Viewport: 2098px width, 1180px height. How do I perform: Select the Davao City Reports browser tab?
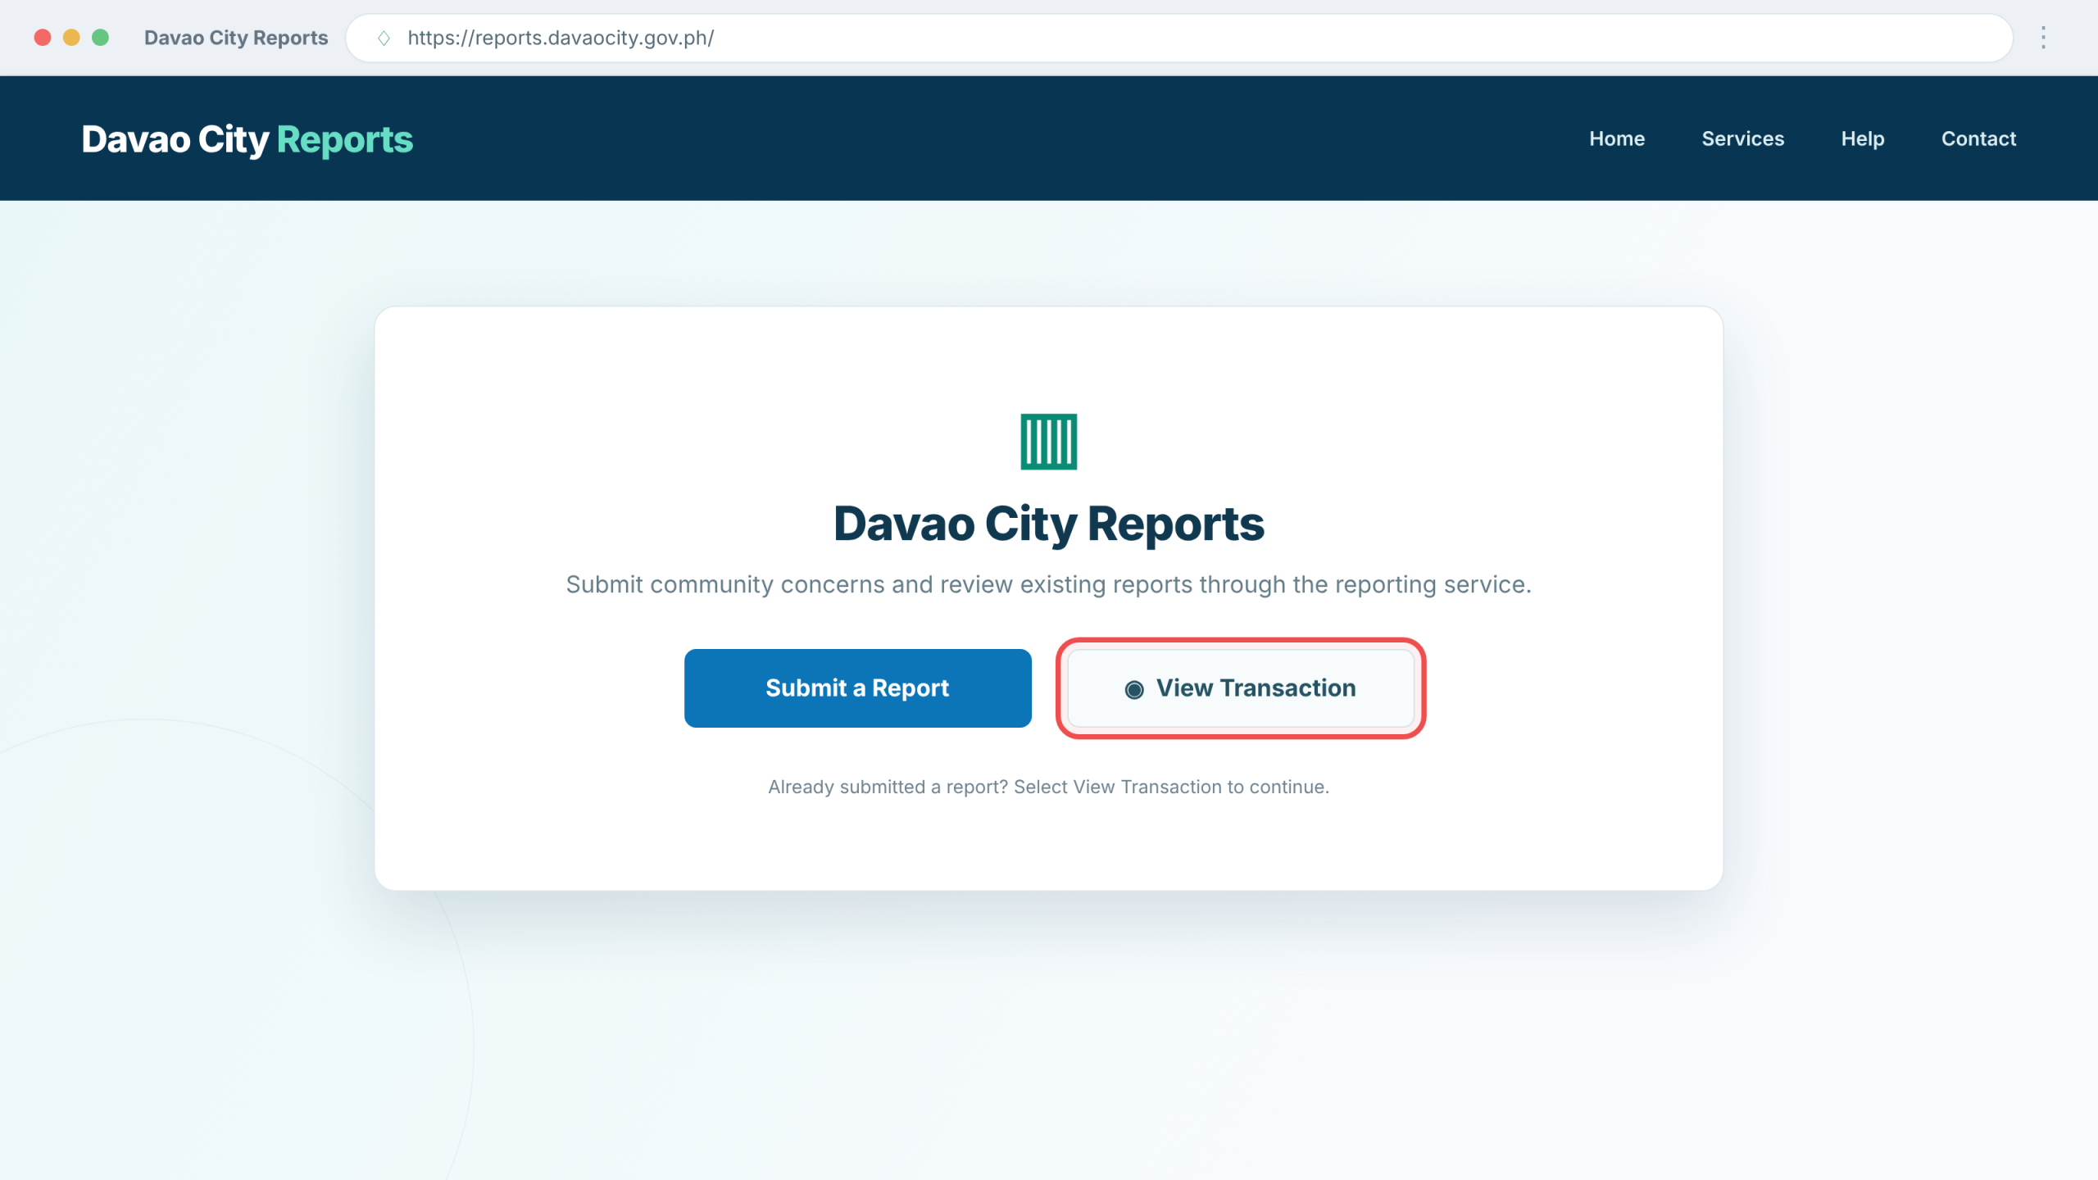click(235, 38)
